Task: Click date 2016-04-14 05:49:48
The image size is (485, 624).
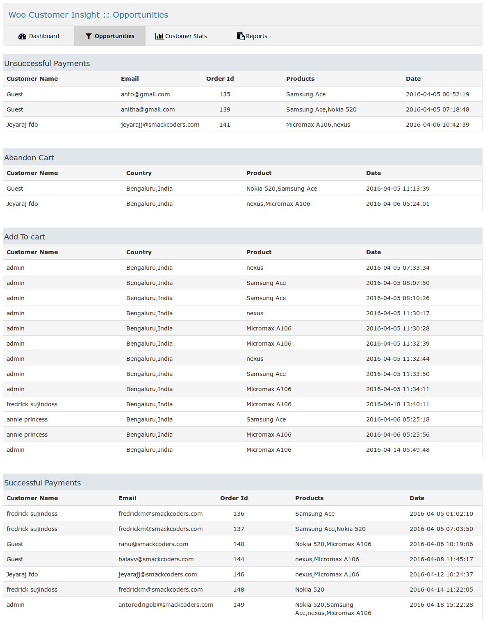Action: point(398,450)
